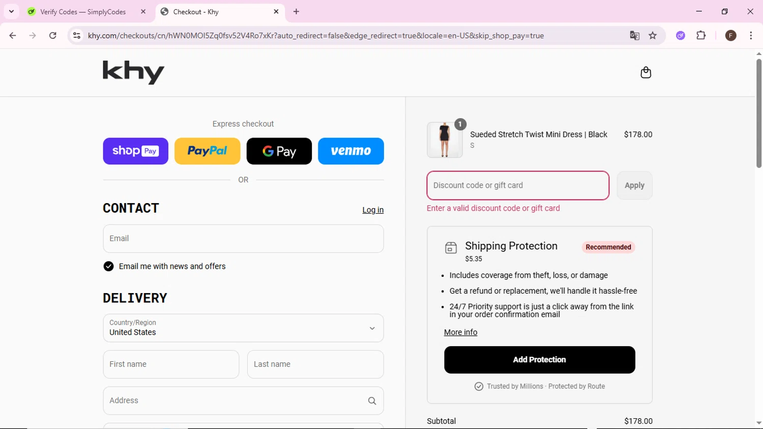The width and height of the screenshot is (763, 429).
Task: Click the address search magnifier icon
Action: click(x=372, y=401)
